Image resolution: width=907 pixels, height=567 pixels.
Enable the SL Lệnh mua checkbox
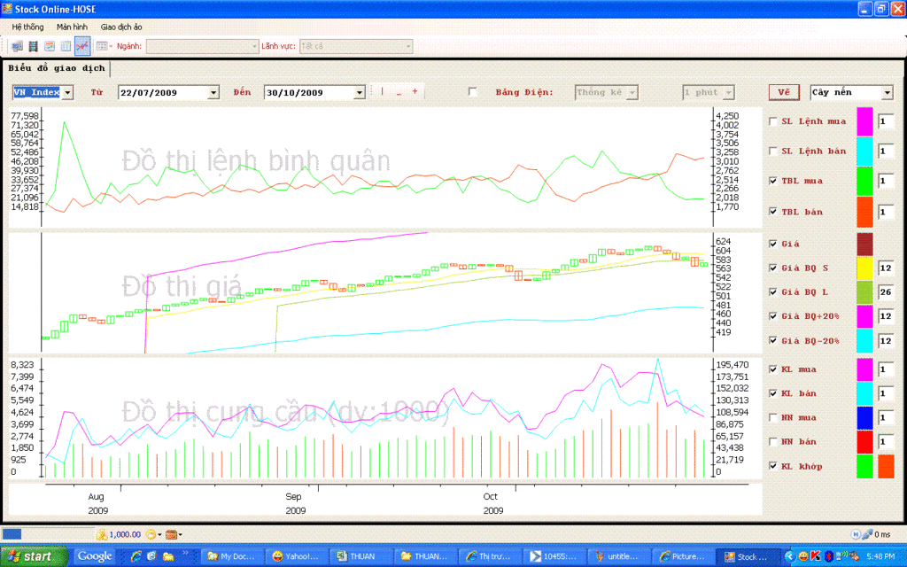coord(772,121)
